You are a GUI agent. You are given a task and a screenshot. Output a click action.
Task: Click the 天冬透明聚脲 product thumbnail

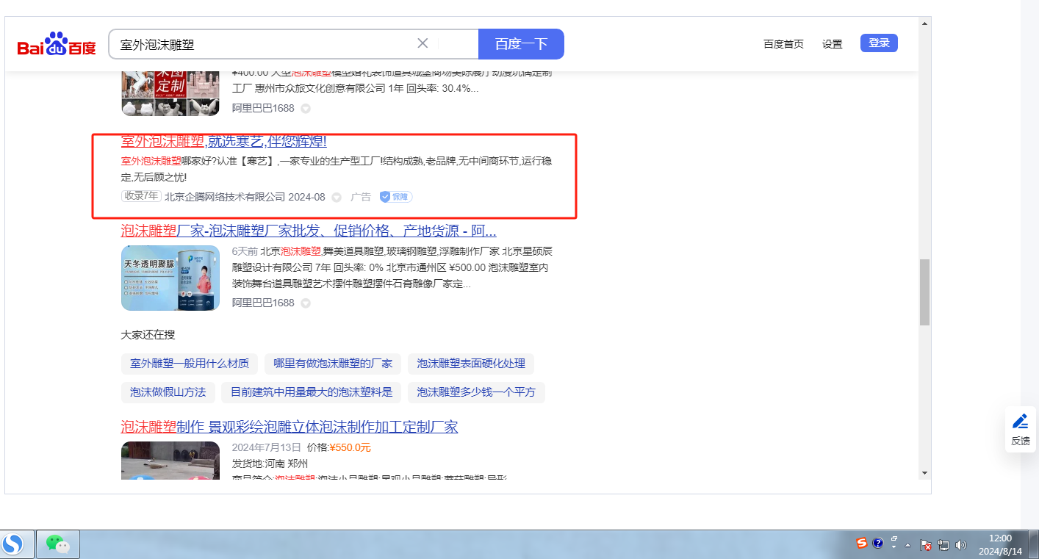click(x=170, y=278)
